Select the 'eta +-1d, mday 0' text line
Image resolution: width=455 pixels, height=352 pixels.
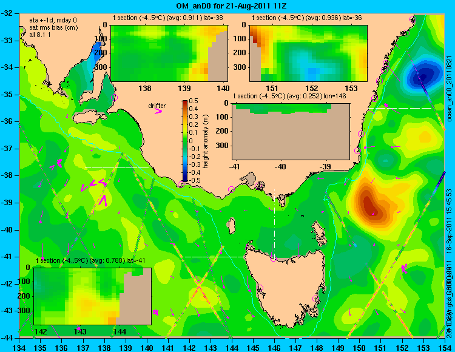(53, 21)
